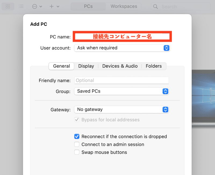
Task: Click the magnifying glass search icon
Action: pyautogui.click(x=155, y=6)
